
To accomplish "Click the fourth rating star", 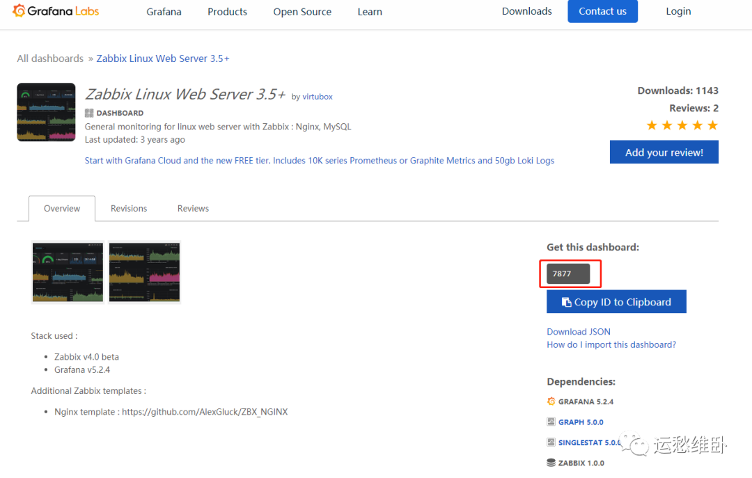I will pyautogui.click(x=697, y=126).
